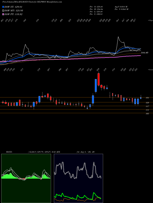Click the 142 tops value label

(25, 20)
